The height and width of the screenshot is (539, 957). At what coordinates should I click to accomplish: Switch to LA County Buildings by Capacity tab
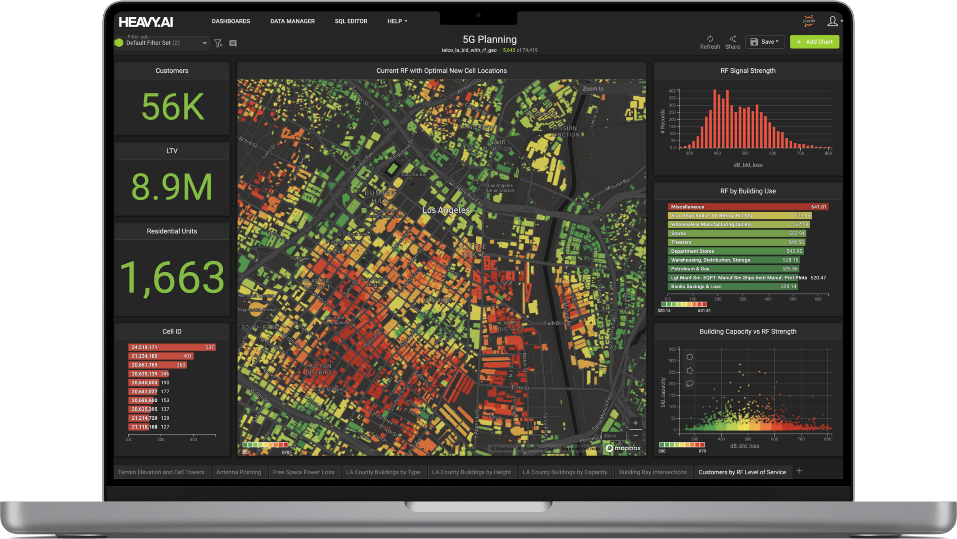(x=565, y=472)
